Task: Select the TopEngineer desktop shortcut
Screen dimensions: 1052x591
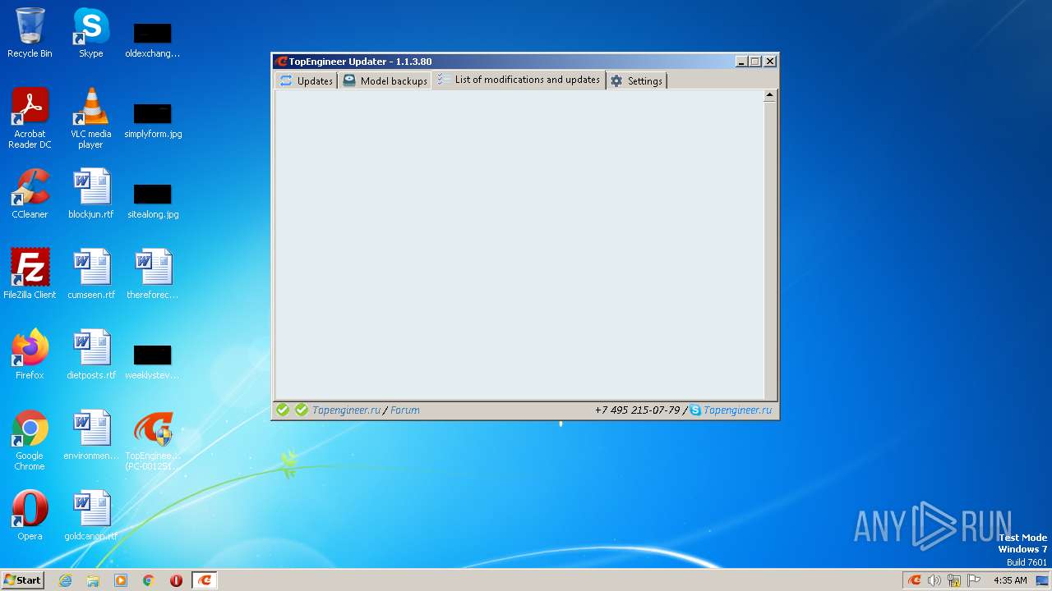Action: coord(152,441)
